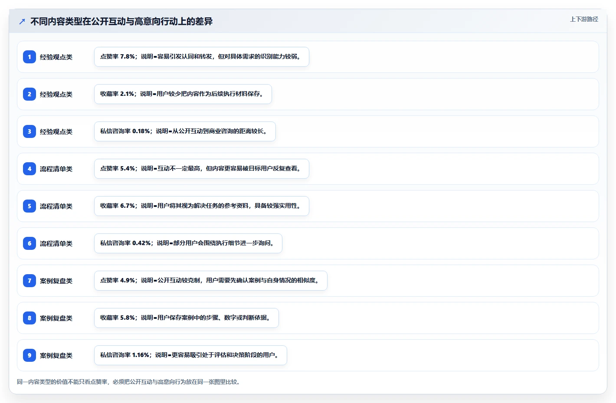Open the 收藏率 2.1% description box
The width and height of the screenshot is (616, 403).
click(x=183, y=94)
